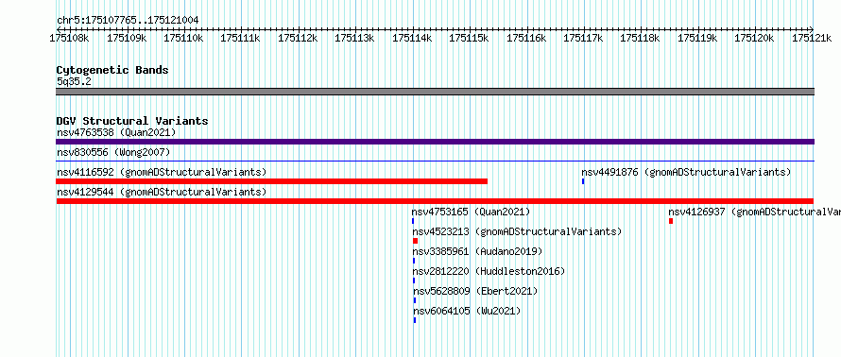Select the blue nsv2812220 variant marker

[x=414, y=280]
